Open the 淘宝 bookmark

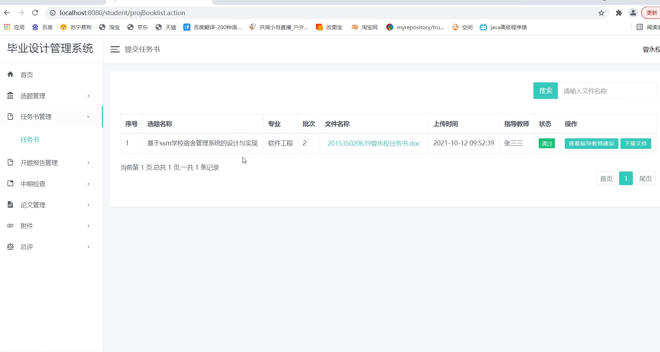coord(109,27)
